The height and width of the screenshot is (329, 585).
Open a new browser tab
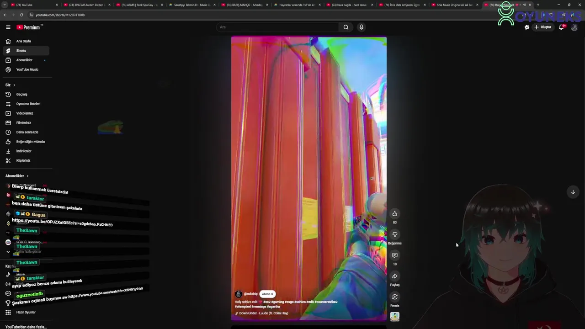(x=538, y=5)
